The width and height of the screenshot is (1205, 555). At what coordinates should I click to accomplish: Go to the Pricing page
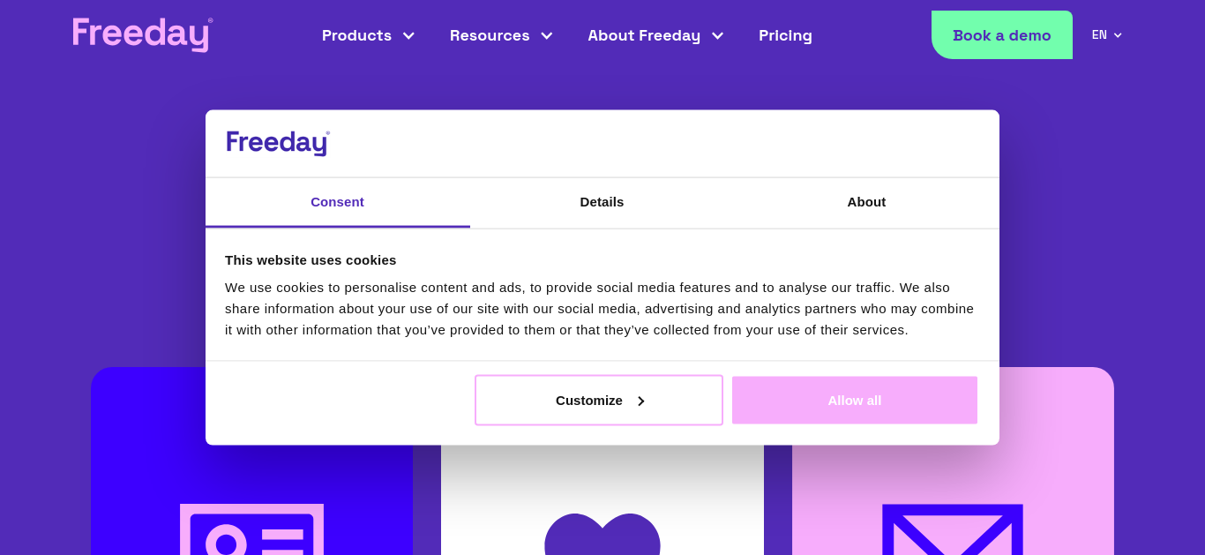[x=785, y=35]
